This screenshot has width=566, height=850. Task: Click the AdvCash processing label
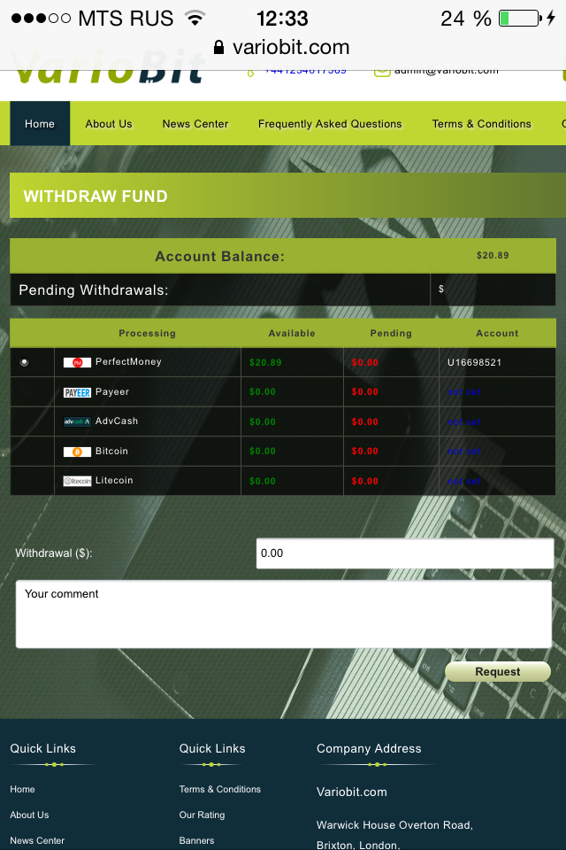click(x=117, y=421)
